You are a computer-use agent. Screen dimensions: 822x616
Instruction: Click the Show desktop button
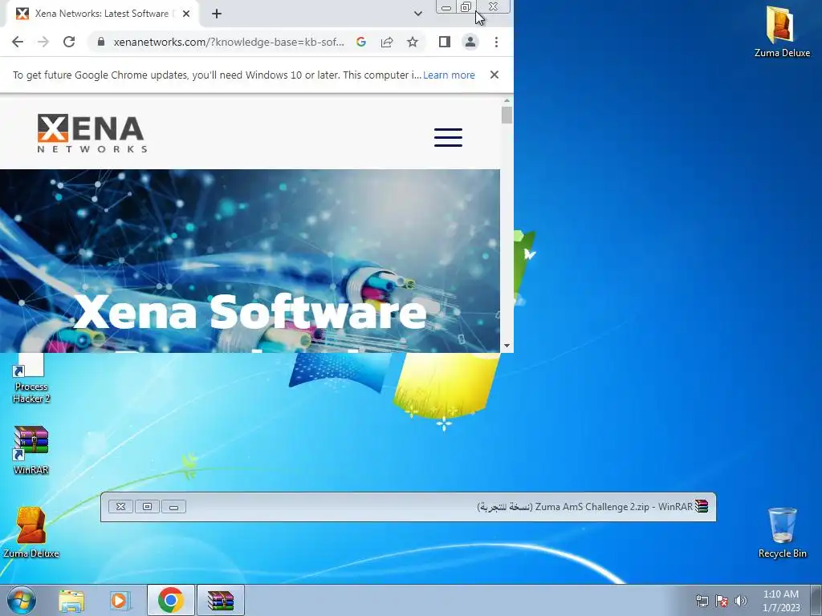click(816, 600)
